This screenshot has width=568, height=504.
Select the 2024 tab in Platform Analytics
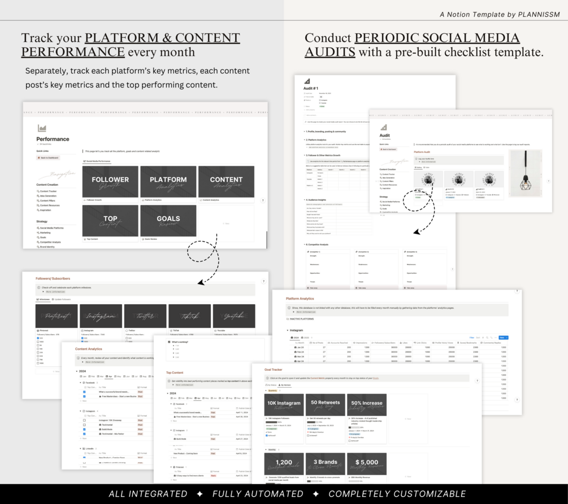point(295,338)
